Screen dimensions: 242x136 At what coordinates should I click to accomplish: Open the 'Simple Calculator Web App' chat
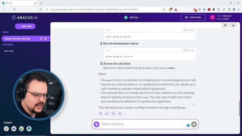tap(18, 39)
